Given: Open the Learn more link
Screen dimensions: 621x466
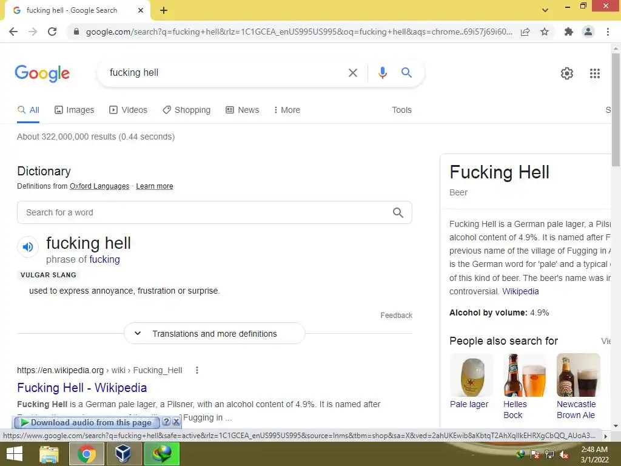Looking at the screenshot, I should coord(155,186).
